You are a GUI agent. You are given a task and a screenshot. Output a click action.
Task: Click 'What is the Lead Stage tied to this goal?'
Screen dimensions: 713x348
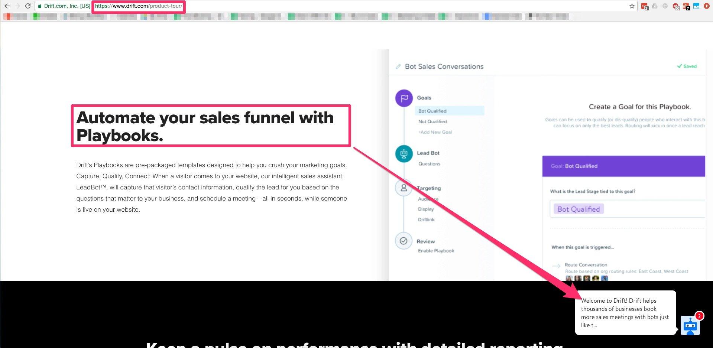coord(593,192)
